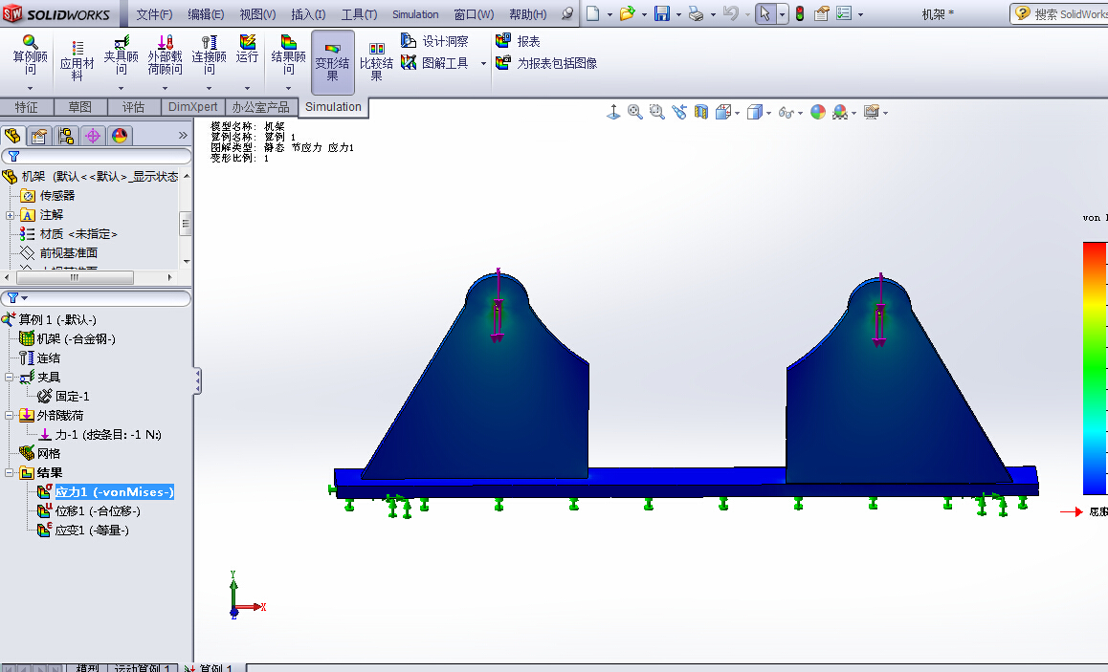Run the simulation study (运行)
Screen dimensions: 1108x672
click(x=247, y=50)
